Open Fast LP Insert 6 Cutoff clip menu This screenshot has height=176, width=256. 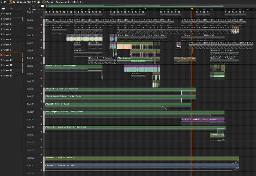pyautogui.click(x=46, y=104)
